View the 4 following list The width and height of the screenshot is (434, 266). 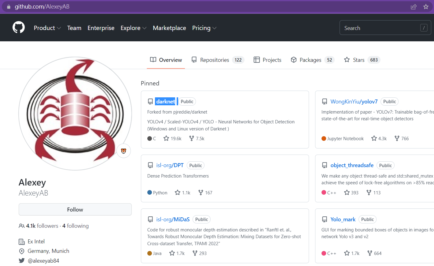click(75, 226)
